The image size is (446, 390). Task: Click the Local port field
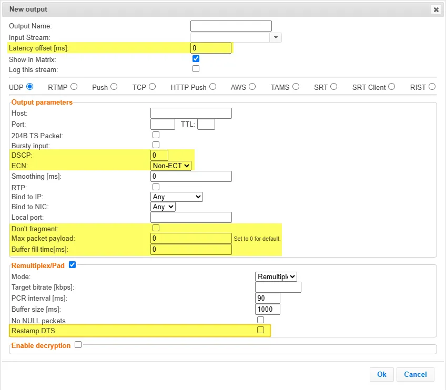pos(191,218)
